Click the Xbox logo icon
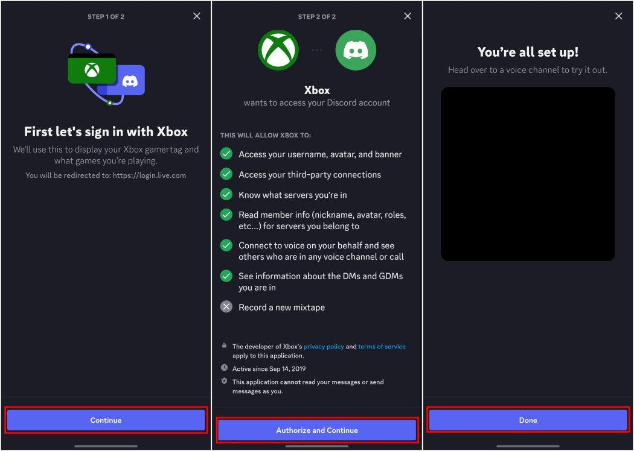The height and width of the screenshot is (451, 634). (278, 50)
